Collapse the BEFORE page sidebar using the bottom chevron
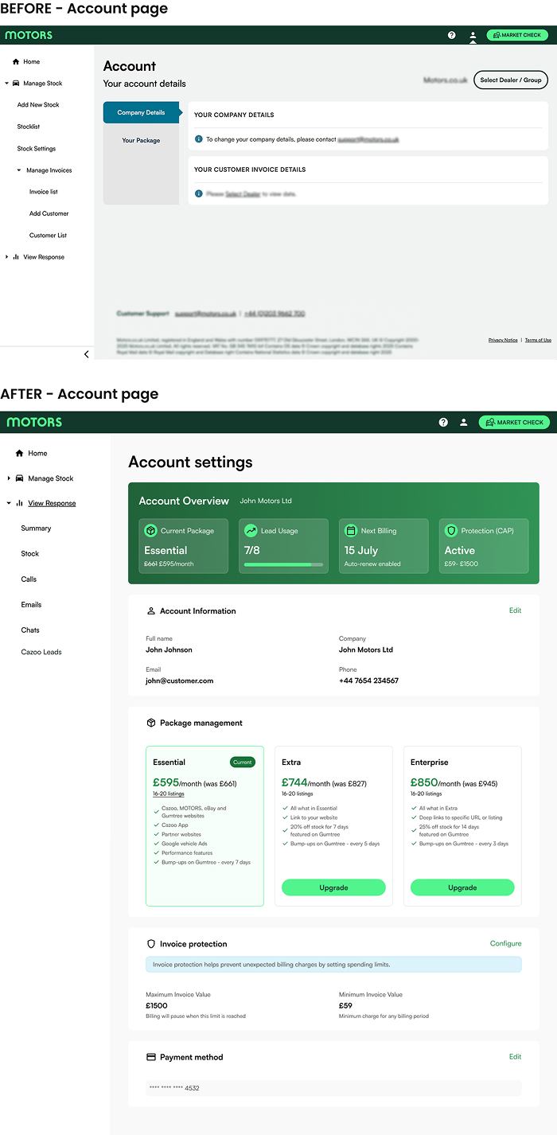Screen dimensions: 557x1135 point(87,354)
